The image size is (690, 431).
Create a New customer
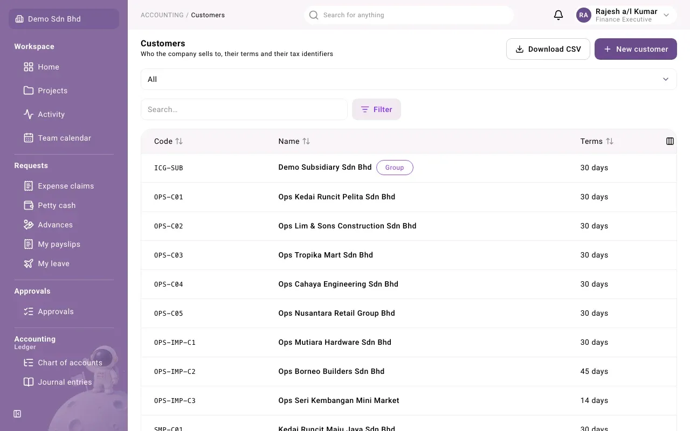pyautogui.click(x=636, y=49)
